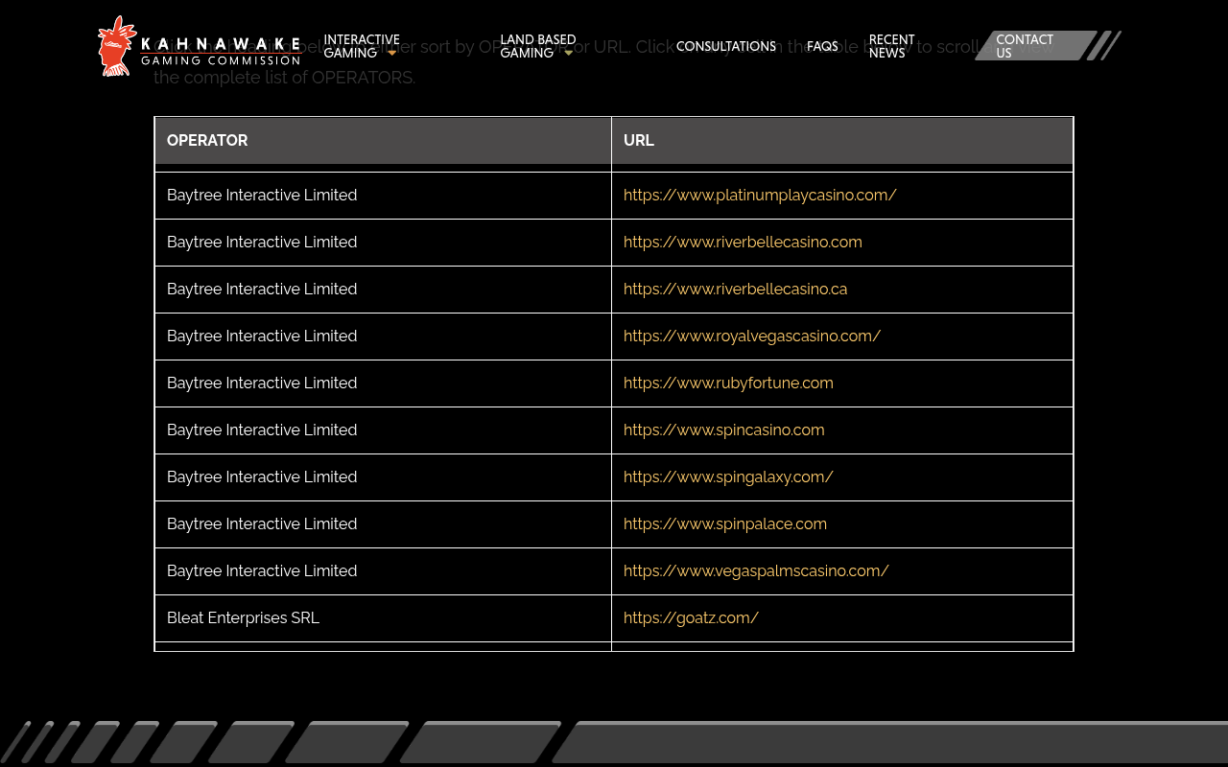The height and width of the screenshot is (767, 1228).
Task: Follow the riverbellecasino.ca link
Action: (735, 289)
